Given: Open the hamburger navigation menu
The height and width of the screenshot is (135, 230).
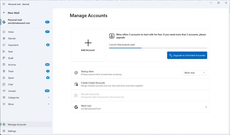Looking at the screenshot, I should click(x=4, y=4).
